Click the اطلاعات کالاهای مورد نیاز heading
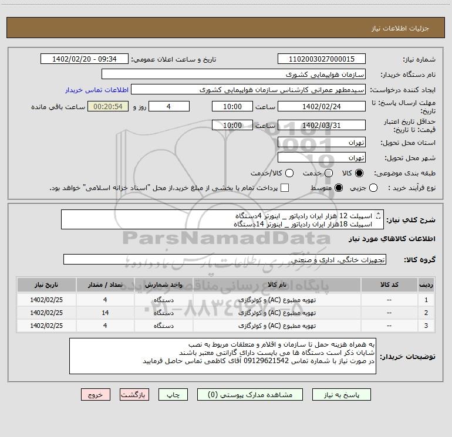The width and height of the screenshot is (452, 437). pyautogui.click(x=392, y=239)
